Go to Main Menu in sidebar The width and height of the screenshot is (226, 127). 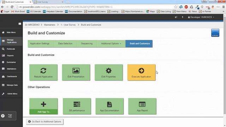point(11,32)
